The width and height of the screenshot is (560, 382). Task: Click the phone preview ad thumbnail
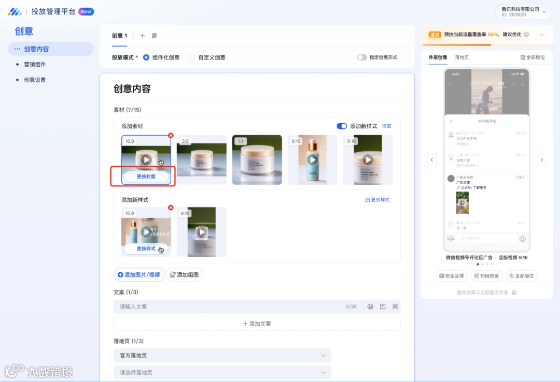coord(463,202)
